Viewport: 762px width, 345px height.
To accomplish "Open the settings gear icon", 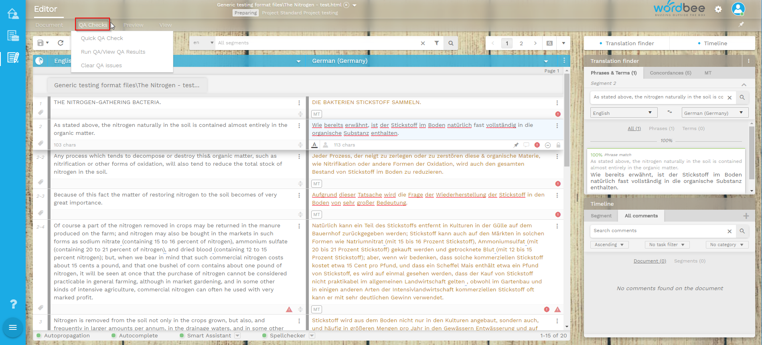I will click(x=718, y=9).
